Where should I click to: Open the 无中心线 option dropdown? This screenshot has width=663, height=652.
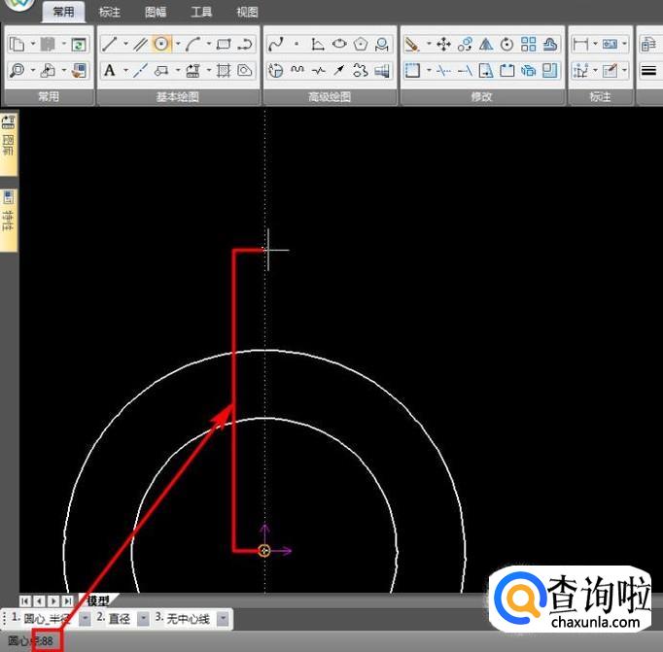point(223,618)
